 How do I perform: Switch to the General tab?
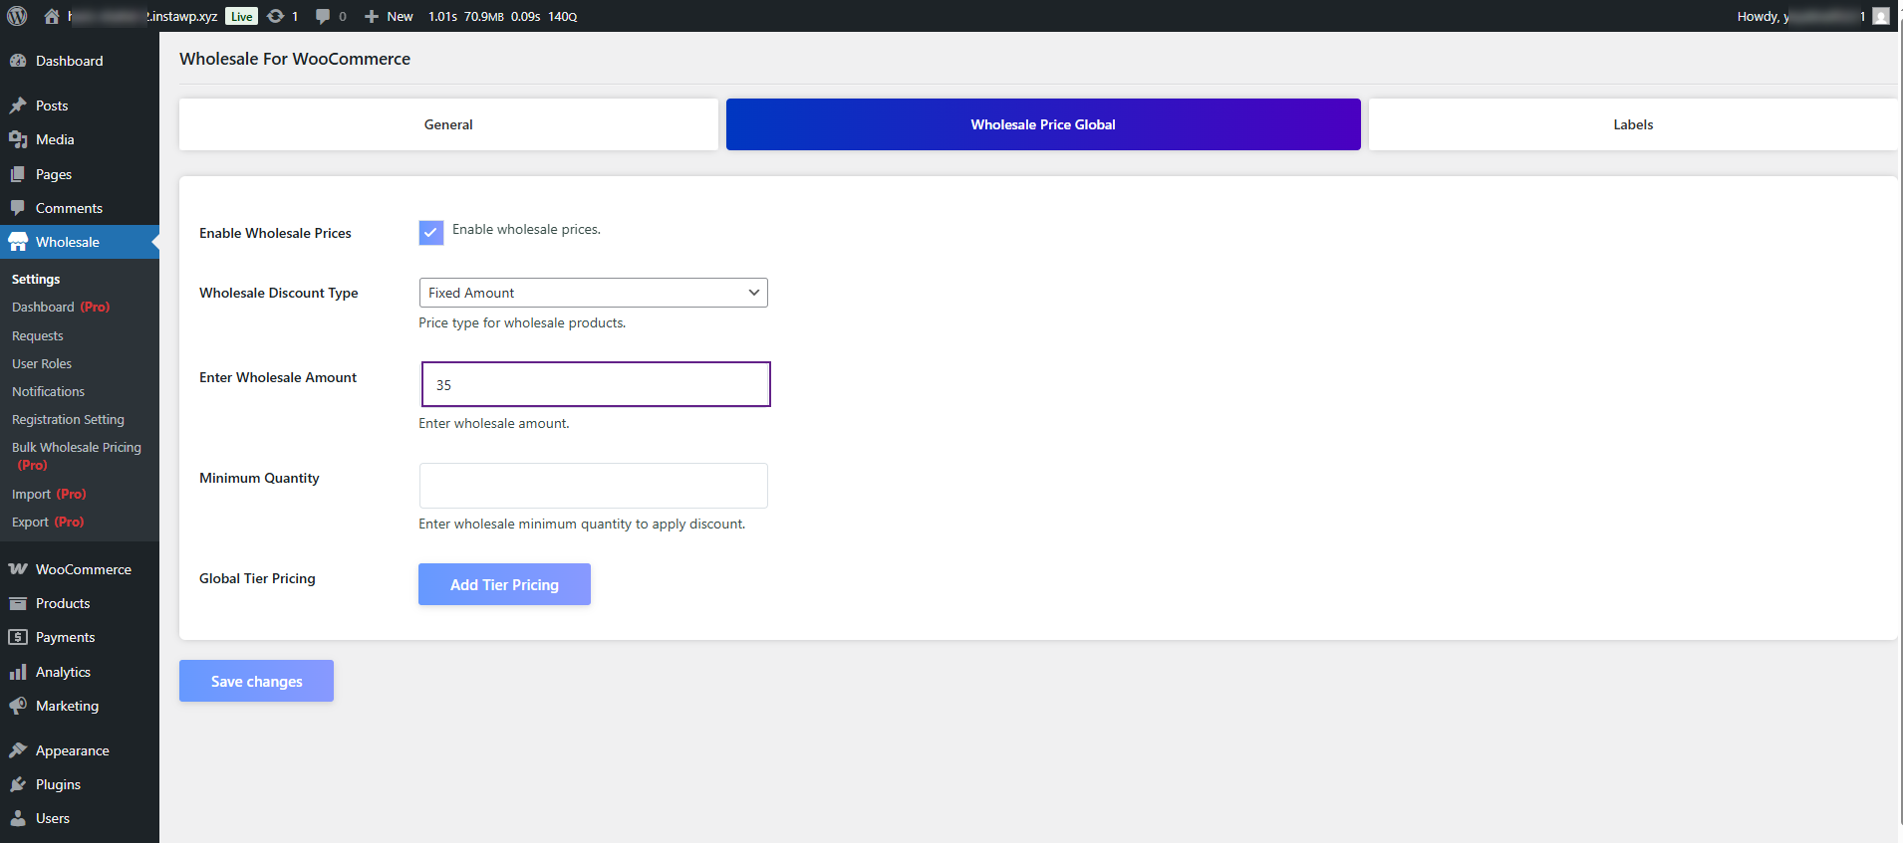tap(448, 124)
